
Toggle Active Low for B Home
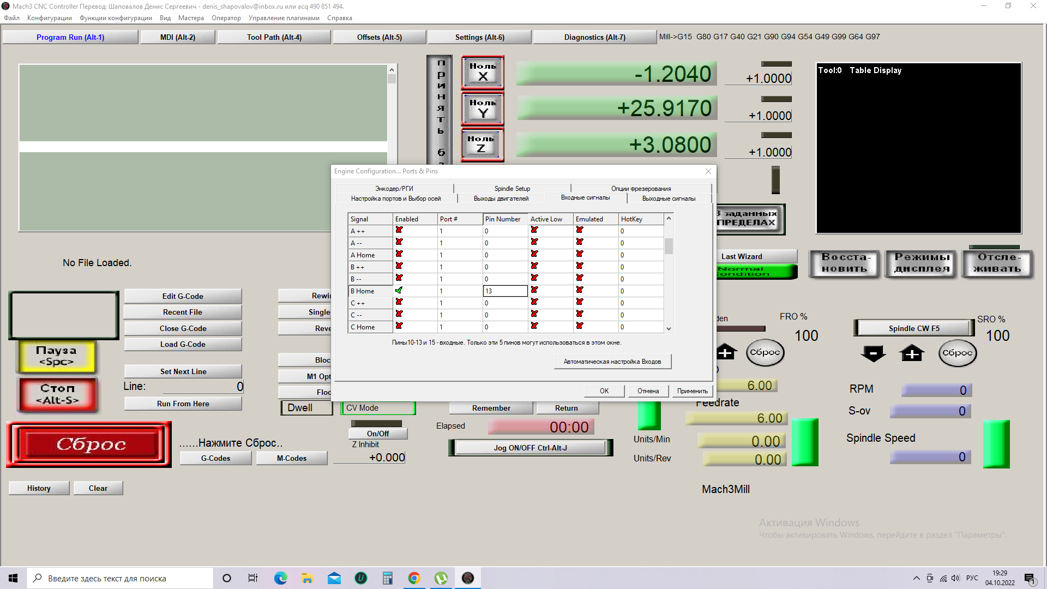534,291
